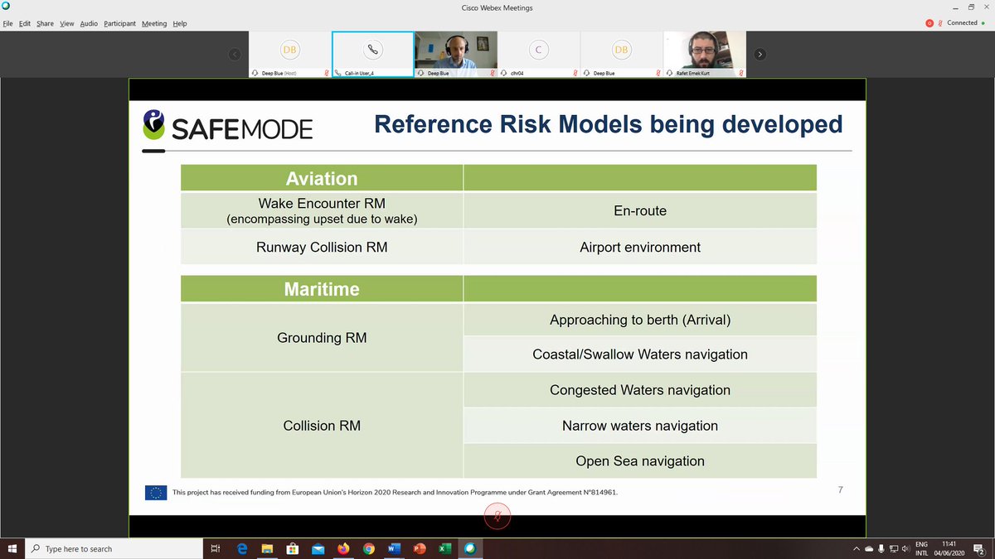Launch Firefox from the taskbar
Image resolution: width=995 pixels, height=559 pixels.
coord(343,548)
